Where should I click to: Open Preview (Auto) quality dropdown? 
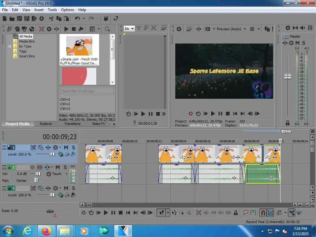pyautogui.click(x=245, y=29)
